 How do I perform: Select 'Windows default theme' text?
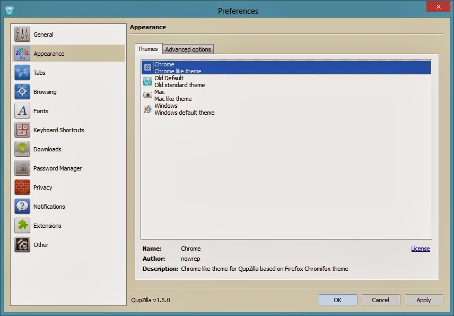pos(185,113)
